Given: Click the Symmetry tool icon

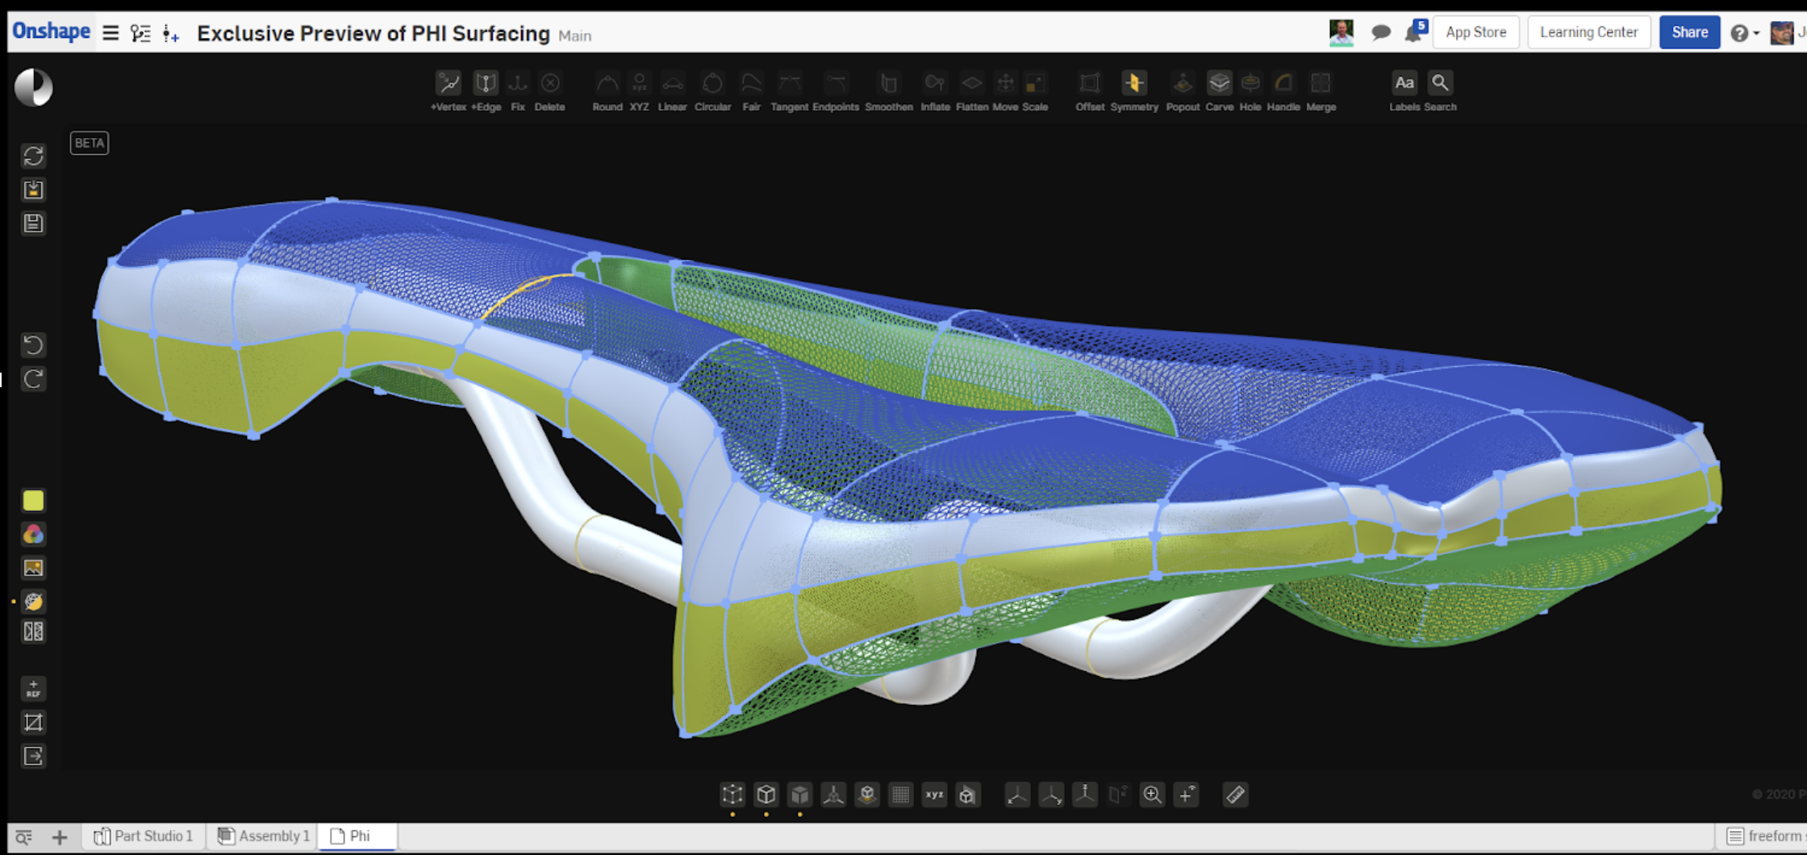Looking at the screenshot, I should click(x=1133, y=84).
